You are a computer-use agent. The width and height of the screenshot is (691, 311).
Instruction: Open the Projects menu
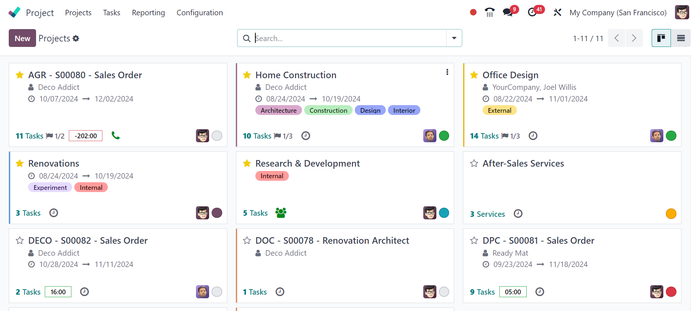point(78,12)
